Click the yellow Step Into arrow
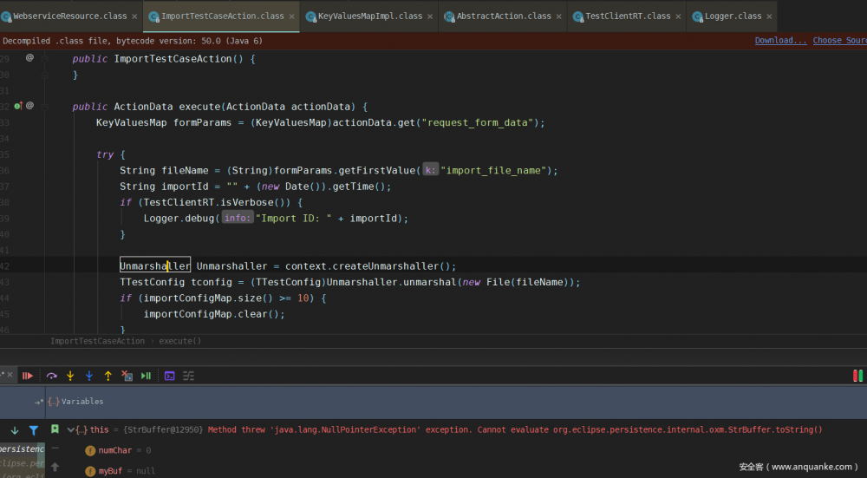 click(70, 376)
